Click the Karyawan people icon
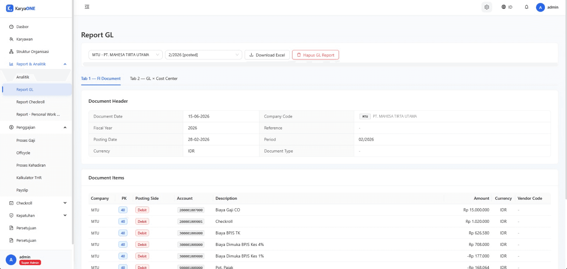 point(11,39)
